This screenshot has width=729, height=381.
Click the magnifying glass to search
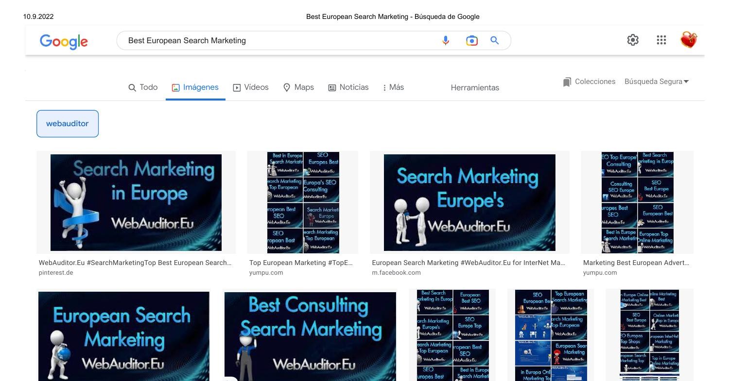pos(494,40)
